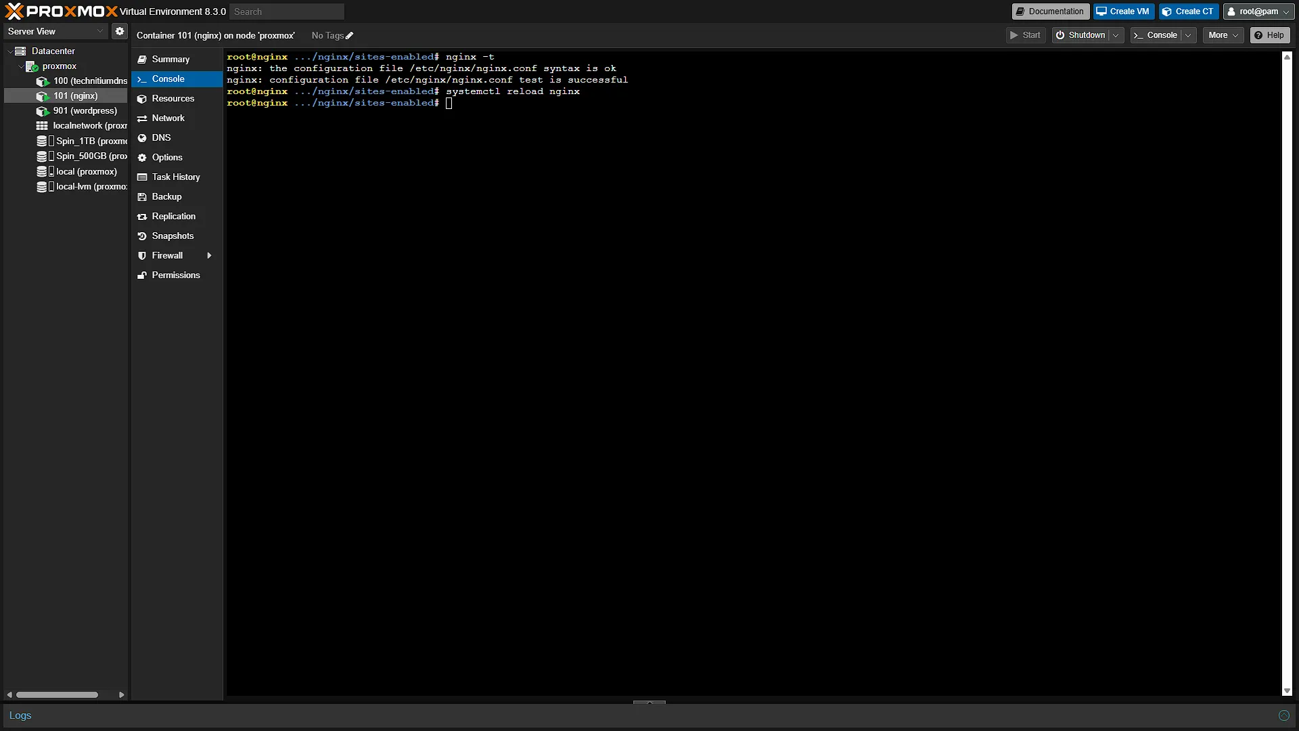Open the Permissions panel
The width and height of the screenshot is (1299, 731).
[177, 275]
